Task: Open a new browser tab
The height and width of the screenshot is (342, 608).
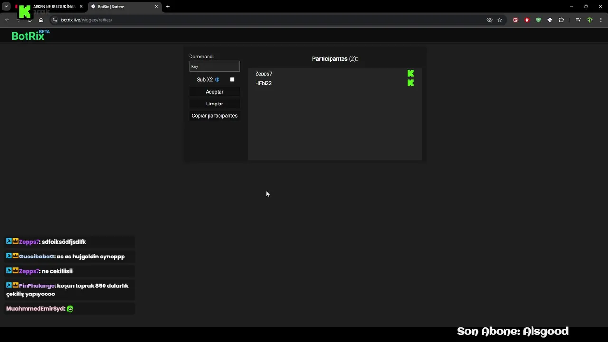Action: (168, 7)
